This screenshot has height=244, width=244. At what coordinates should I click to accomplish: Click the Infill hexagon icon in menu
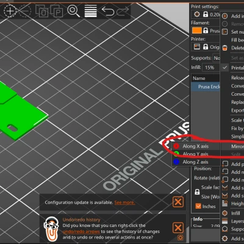224,213
